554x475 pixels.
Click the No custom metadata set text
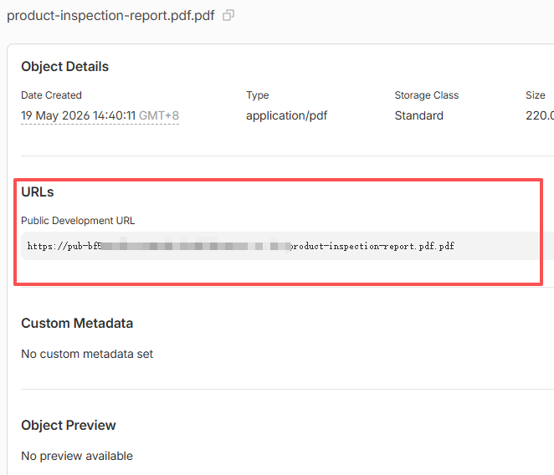87,354
